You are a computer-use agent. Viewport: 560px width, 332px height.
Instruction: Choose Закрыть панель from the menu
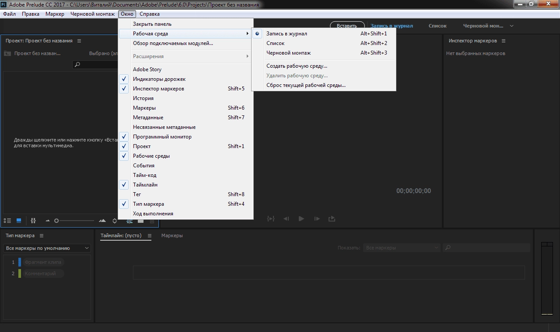coord(185,24)
